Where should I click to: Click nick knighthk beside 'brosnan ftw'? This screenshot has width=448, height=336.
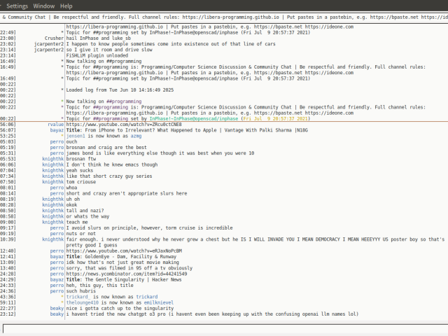(x=53, y=158)
